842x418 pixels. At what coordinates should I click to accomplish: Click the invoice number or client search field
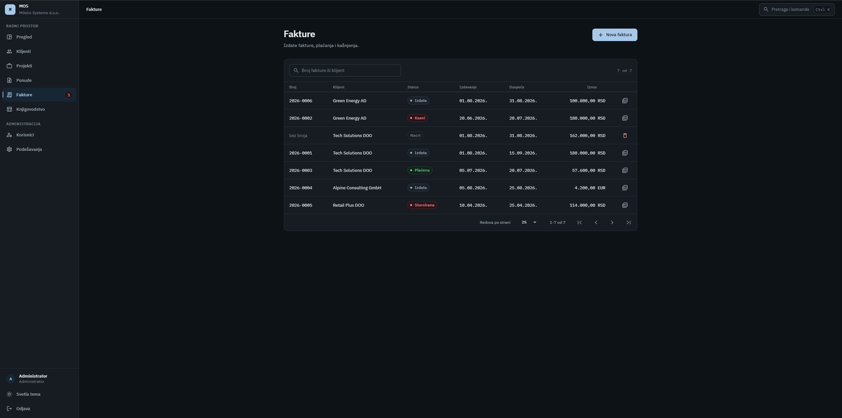[x=345, y=70]
